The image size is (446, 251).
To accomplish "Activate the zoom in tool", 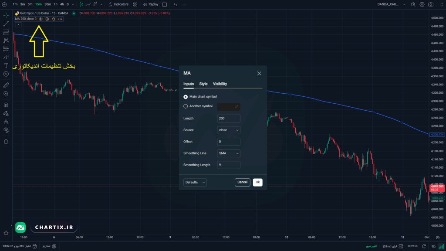I will pos(6,94).
